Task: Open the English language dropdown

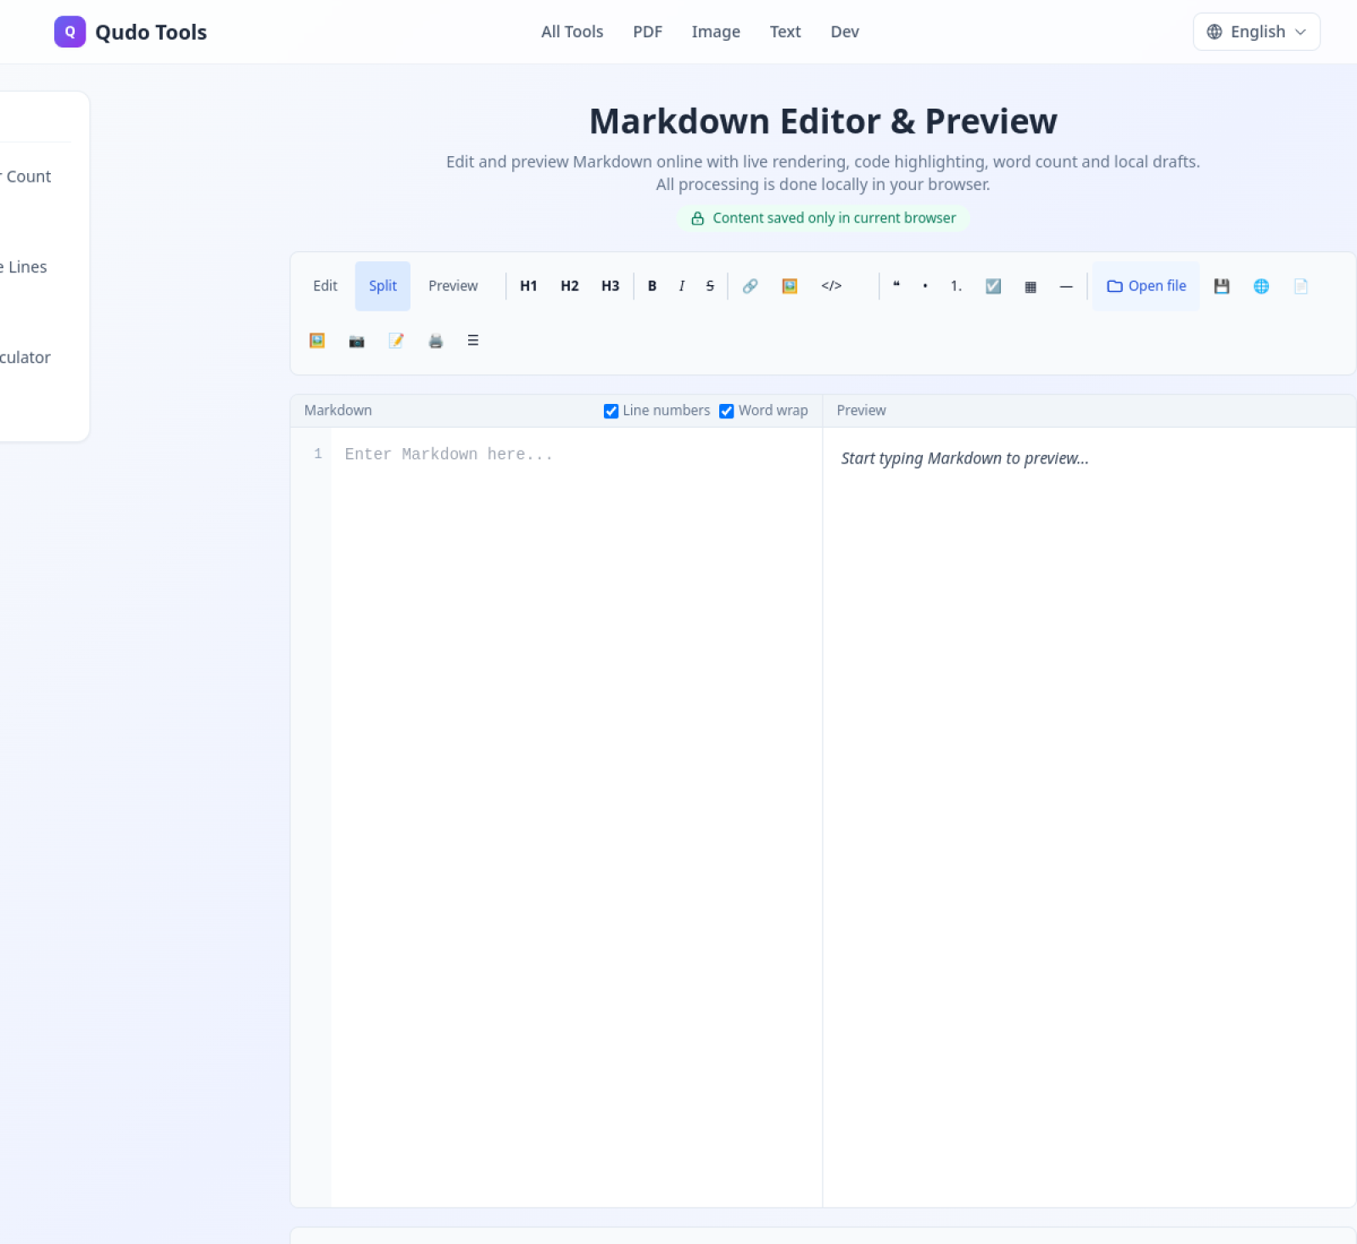Action: coord(1256,31)
